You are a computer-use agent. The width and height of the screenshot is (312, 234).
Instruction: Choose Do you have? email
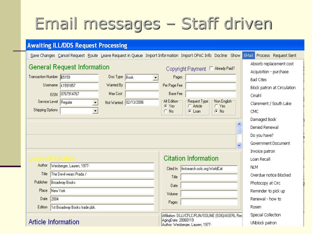coord(262,135)
